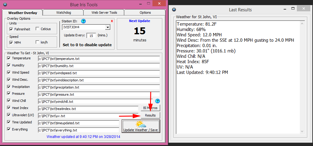Close the Last Results window
The width and height of the screenshot is (313, 146).
(304, 9)
